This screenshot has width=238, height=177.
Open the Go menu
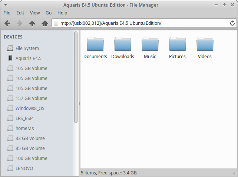pyautogui.click(x=49, y=13)
